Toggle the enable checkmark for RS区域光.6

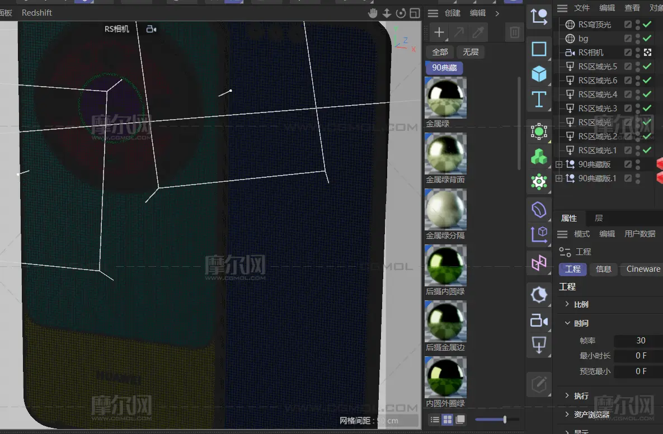tap(647, 81)
